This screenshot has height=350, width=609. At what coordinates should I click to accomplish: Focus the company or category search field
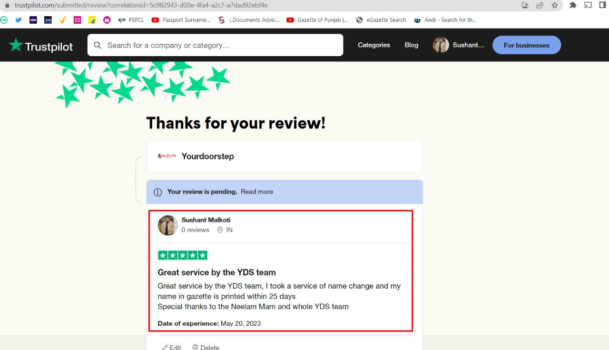(215, 45)
